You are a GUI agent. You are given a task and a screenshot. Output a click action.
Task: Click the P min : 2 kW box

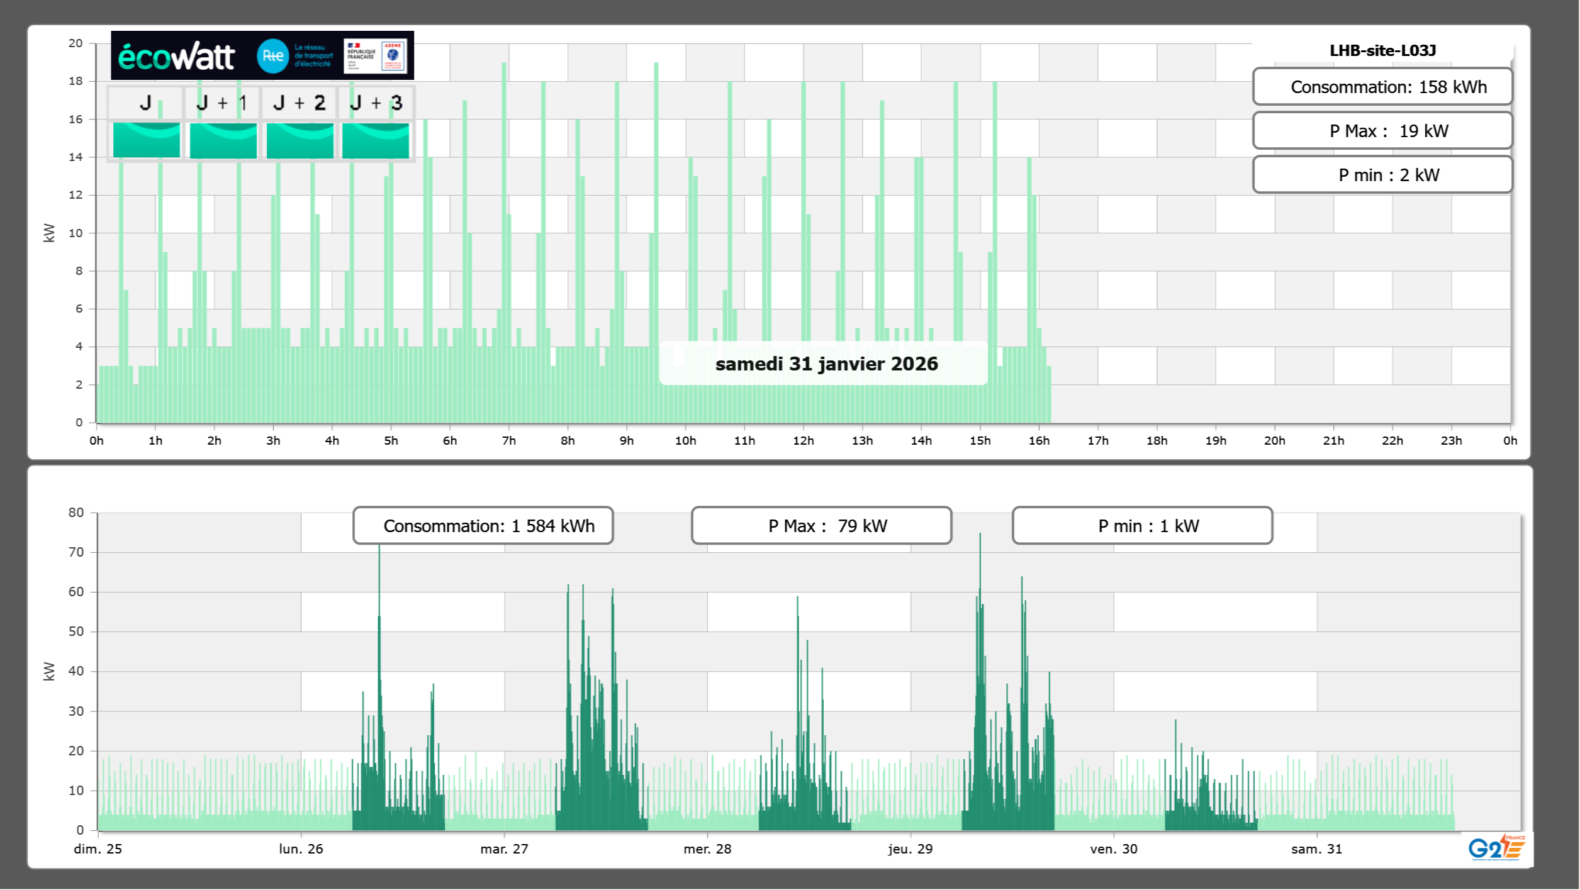[x=1382, y=175]
